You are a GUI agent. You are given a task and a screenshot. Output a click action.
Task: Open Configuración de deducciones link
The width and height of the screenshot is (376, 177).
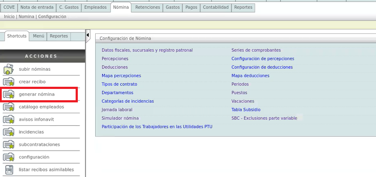[x=262, y=67]
